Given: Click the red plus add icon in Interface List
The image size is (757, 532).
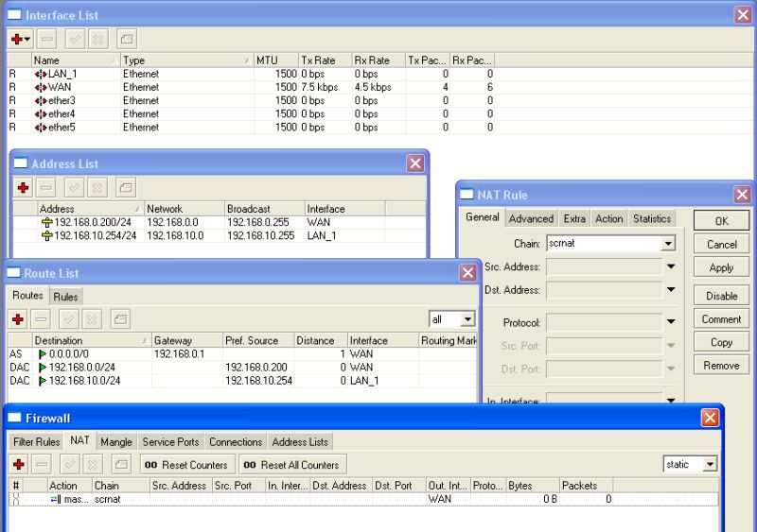Looking at the screenshot, I should pyautogui.click(x=18, y=39).
